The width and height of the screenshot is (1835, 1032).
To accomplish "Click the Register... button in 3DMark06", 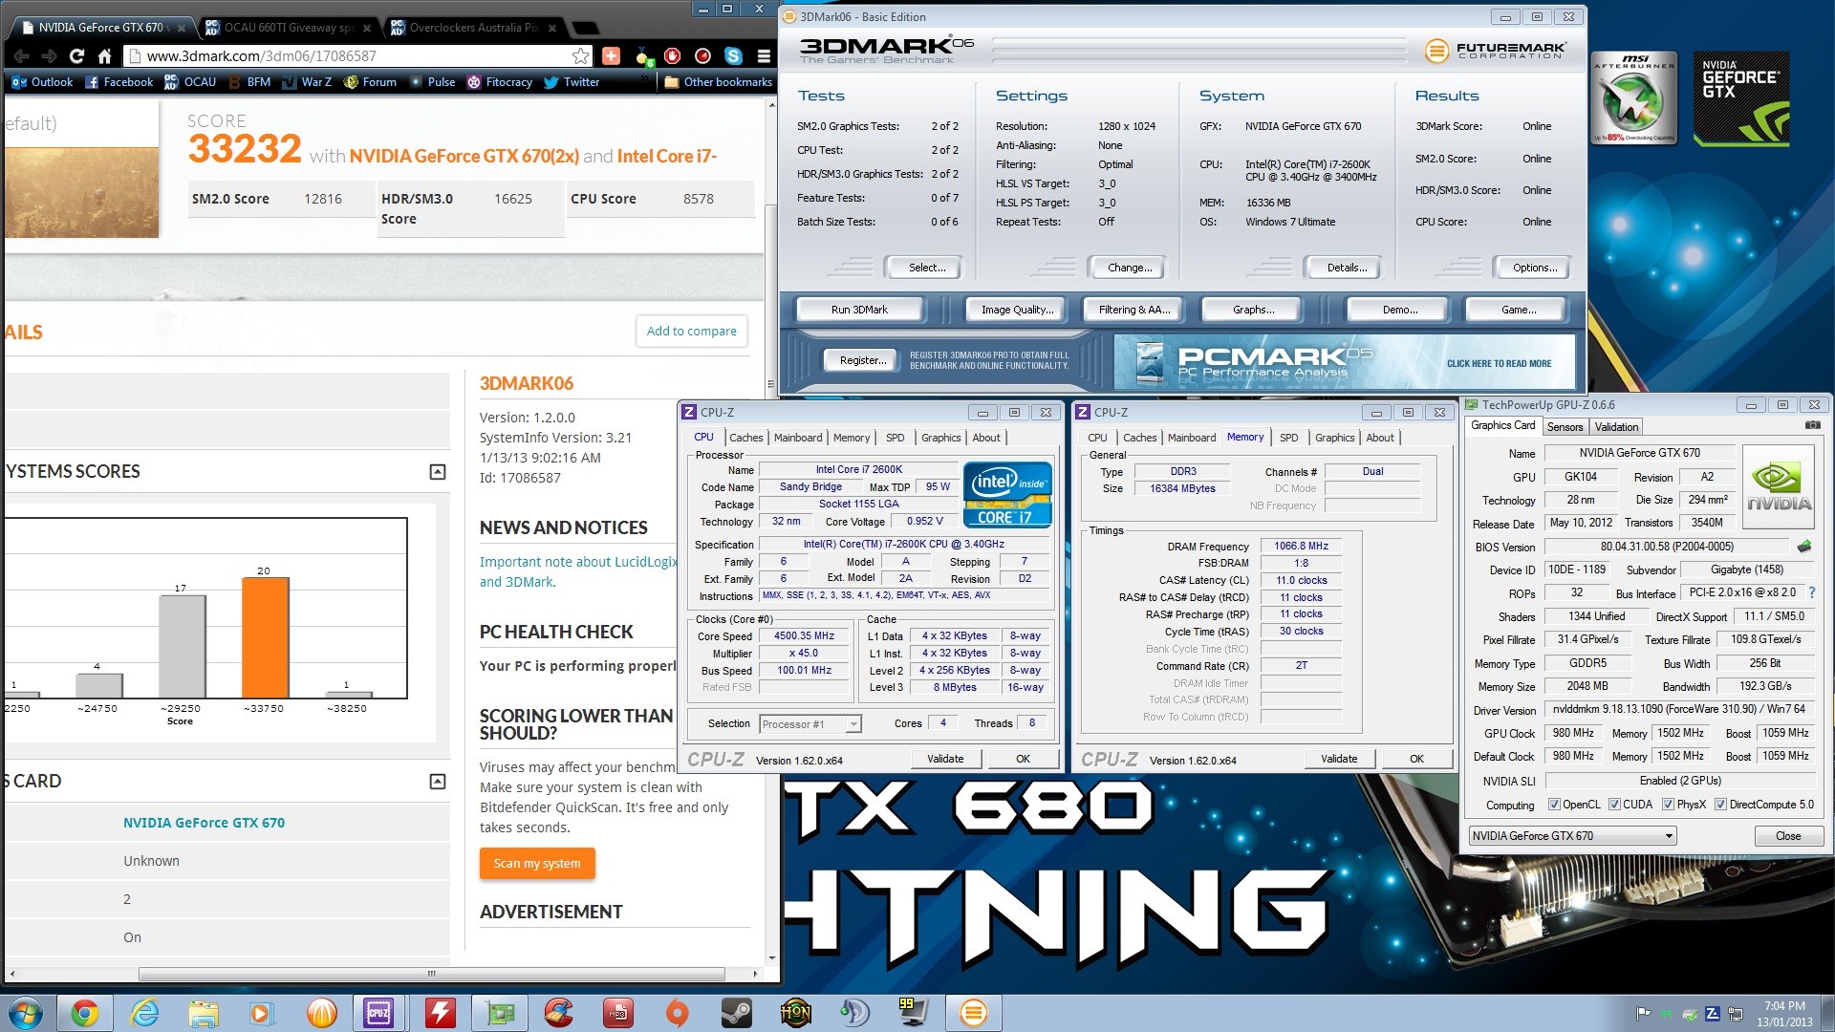I will 863,360.
